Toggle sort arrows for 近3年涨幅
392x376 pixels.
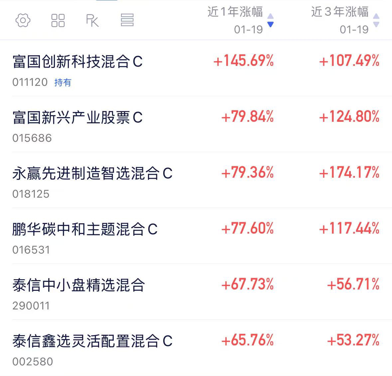coord(376,20)
